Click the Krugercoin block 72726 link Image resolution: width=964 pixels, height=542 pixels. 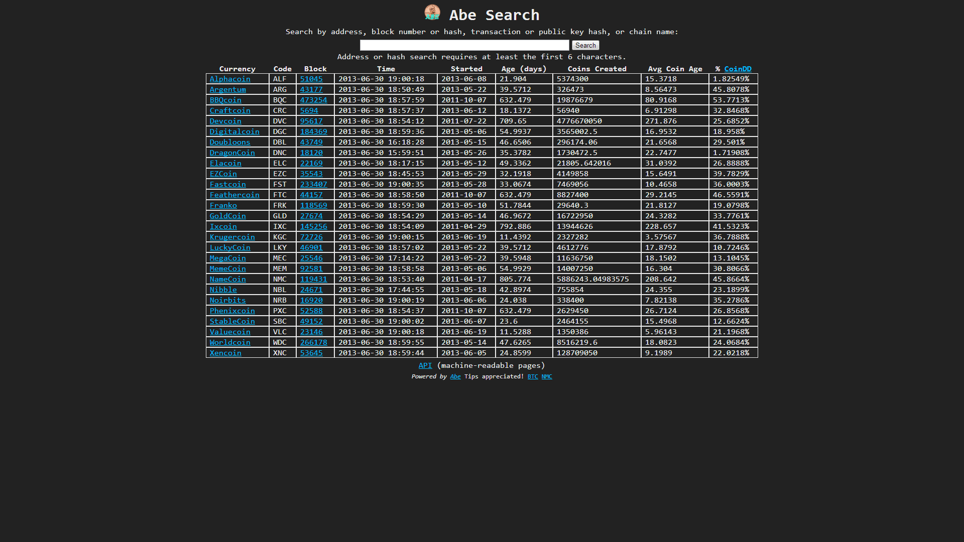pyautogui.click(x=311, y=237)
